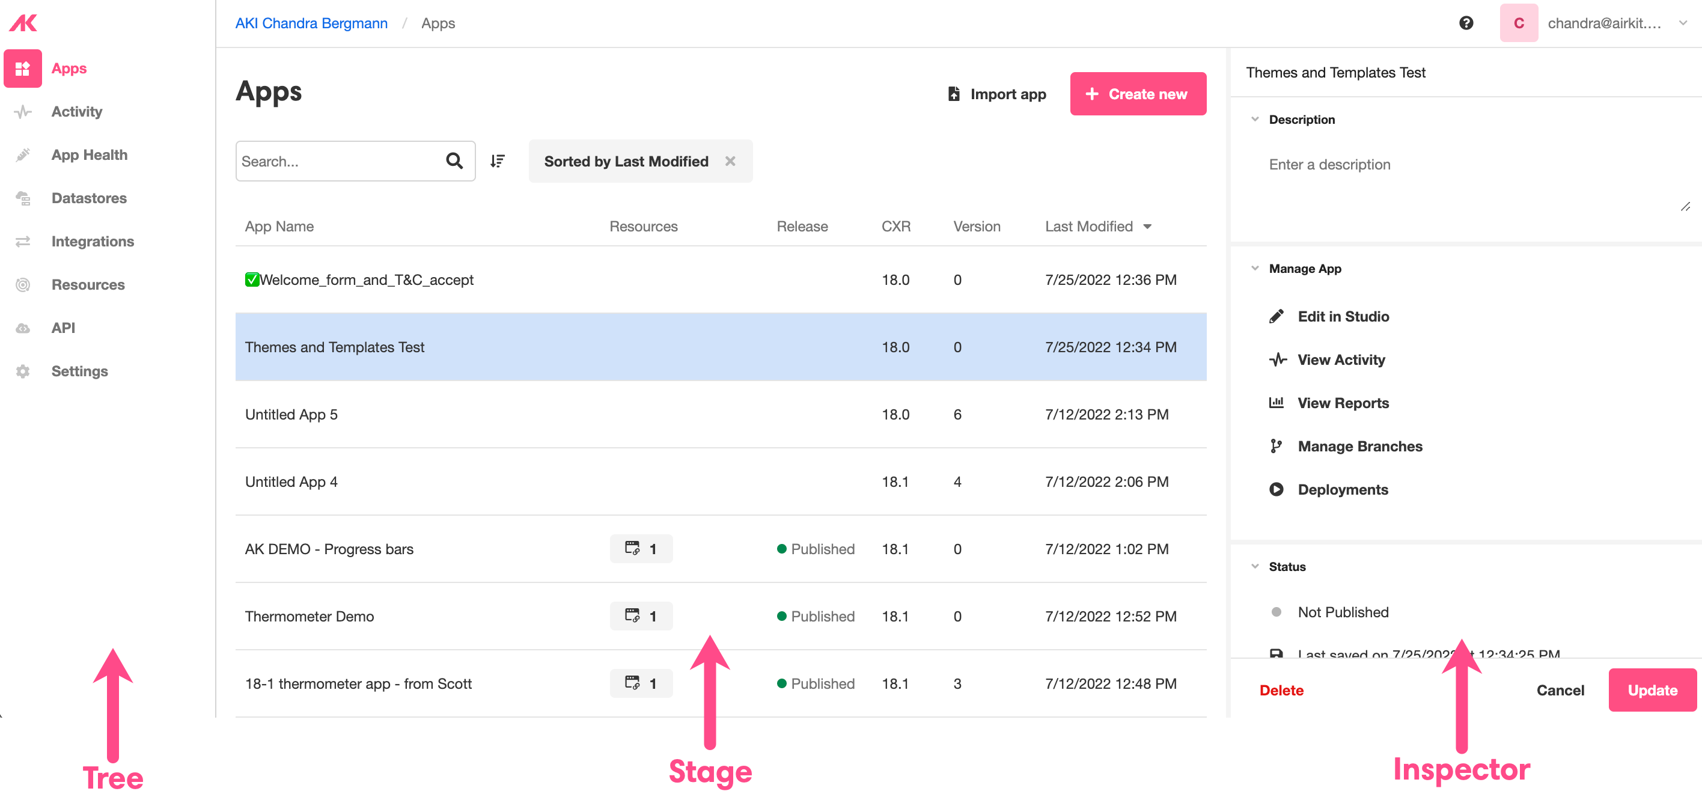
Task: Open App Health in sidebar
Action: [x=89, y=154]
